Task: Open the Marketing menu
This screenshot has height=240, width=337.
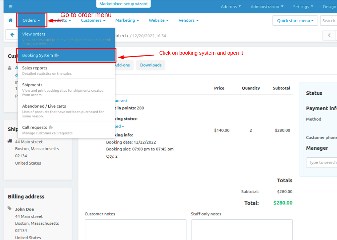Action: [x=127, y=20]
